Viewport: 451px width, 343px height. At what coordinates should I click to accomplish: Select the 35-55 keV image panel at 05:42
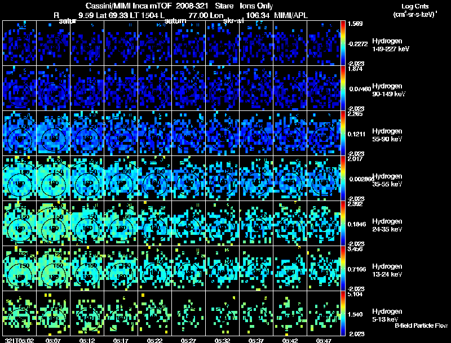point(290,179)
